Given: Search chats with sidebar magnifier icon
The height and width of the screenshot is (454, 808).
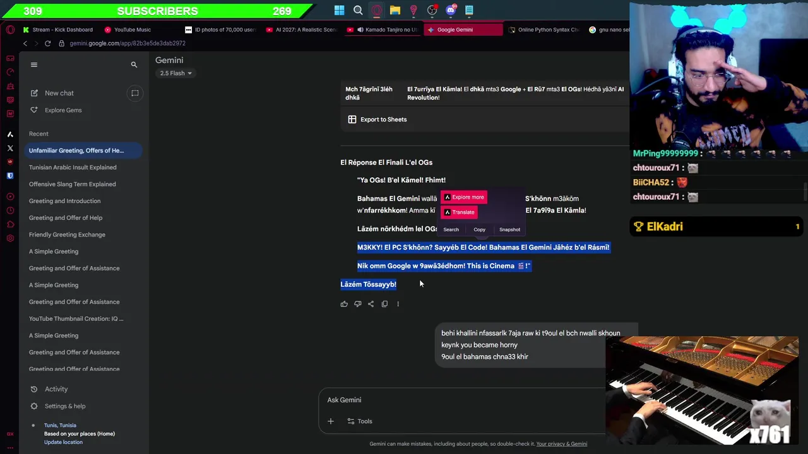Looking at the screenshot, I should click(134, 64).
